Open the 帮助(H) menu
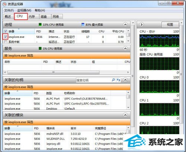 click(x=40, y=10)
